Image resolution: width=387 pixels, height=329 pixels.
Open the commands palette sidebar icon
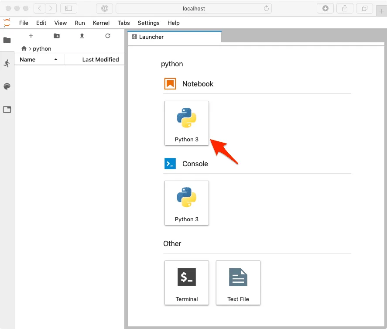(7, 86)
